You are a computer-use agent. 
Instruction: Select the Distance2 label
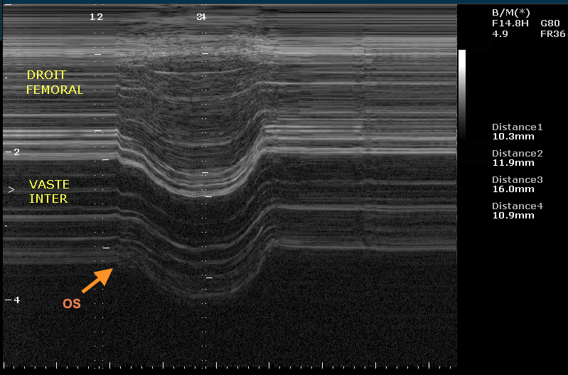click(517, 154)
